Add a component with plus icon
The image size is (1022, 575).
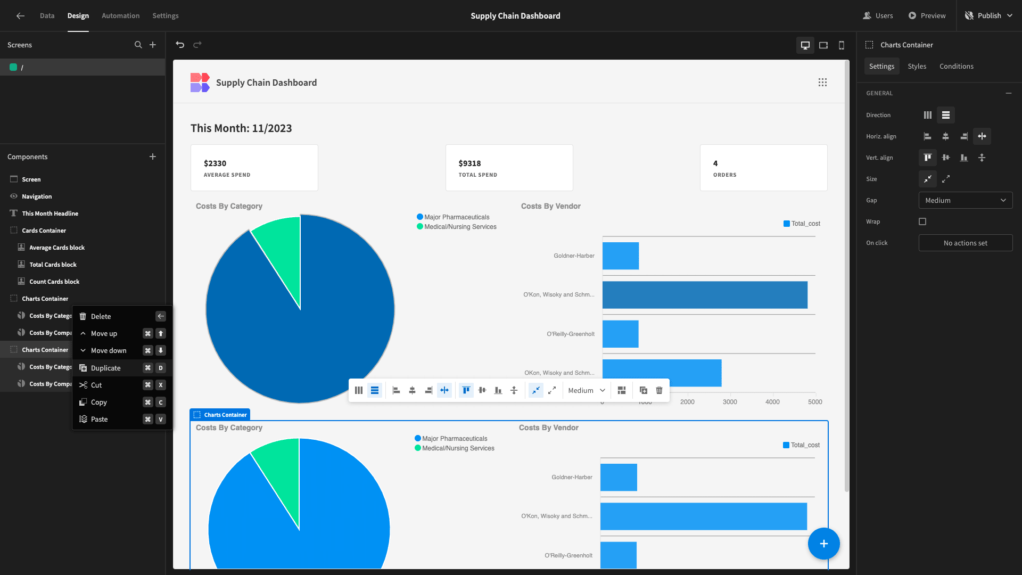click(153, 157)
